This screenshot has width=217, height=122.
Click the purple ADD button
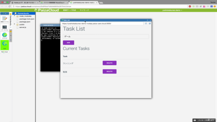[68, 43]
